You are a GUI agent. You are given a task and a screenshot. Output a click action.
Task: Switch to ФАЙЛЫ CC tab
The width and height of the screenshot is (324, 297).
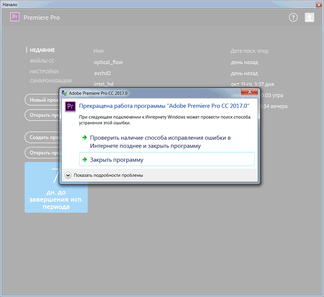coord(42,61)
